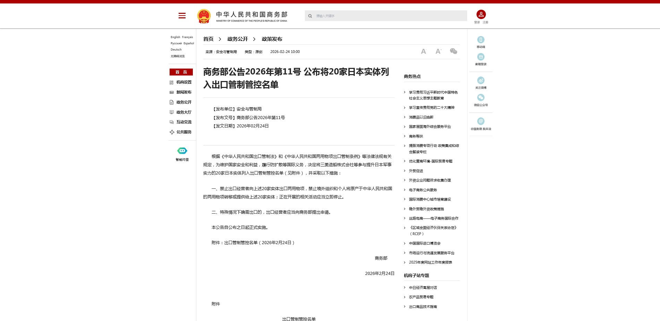The height and width of the screenshot is (321, 660).
Task: Open the 关注微博 Weibo icon
Action: click(x=481, y=81)
